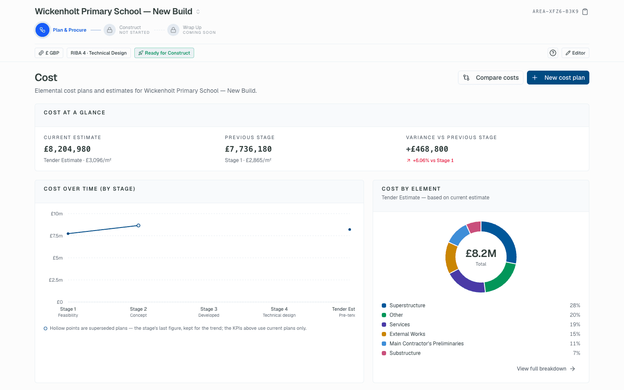Click the £8.2M Total donut center
Viewport: 624px width, 390px height.
click(481, 257)
